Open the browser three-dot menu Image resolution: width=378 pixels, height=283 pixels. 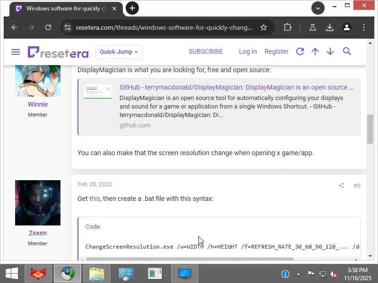(363, 27)
